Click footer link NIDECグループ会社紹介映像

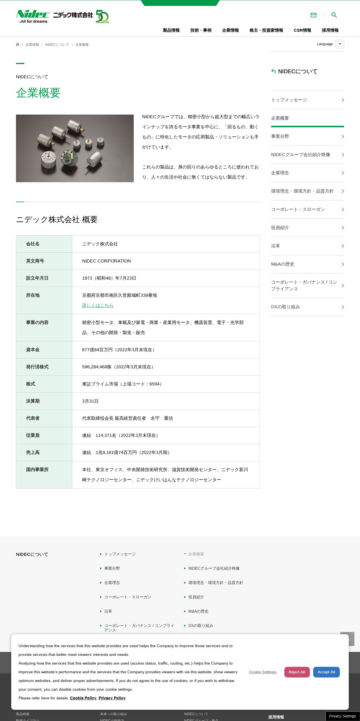coord(214,568)
